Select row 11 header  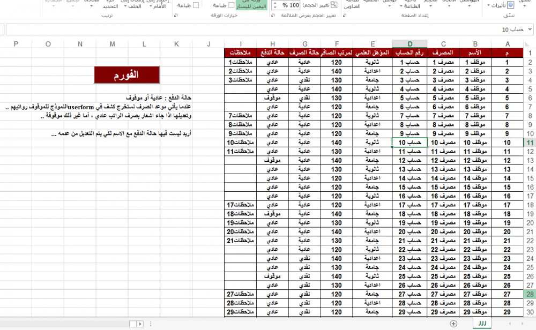coord(530,142)
